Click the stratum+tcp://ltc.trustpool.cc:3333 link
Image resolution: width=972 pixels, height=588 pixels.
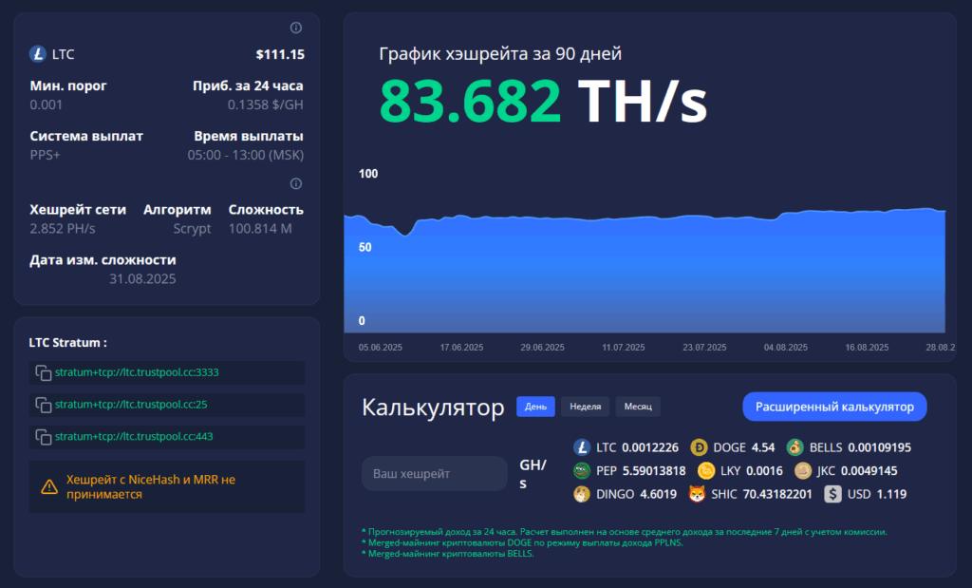(x=137, y=372)
